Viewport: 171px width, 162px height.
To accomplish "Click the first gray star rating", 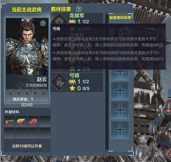I will point(10,93).
